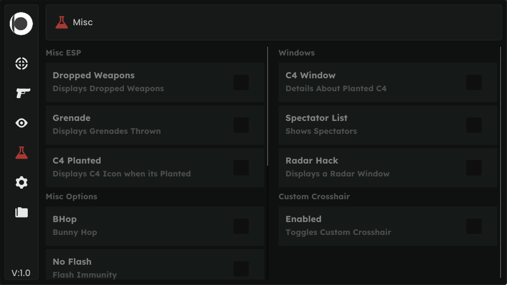Open the aimbot crosshair sidebar section
The height and width of the screenshot is (285, 507).
pyautogui.click(x=21, y=63)
